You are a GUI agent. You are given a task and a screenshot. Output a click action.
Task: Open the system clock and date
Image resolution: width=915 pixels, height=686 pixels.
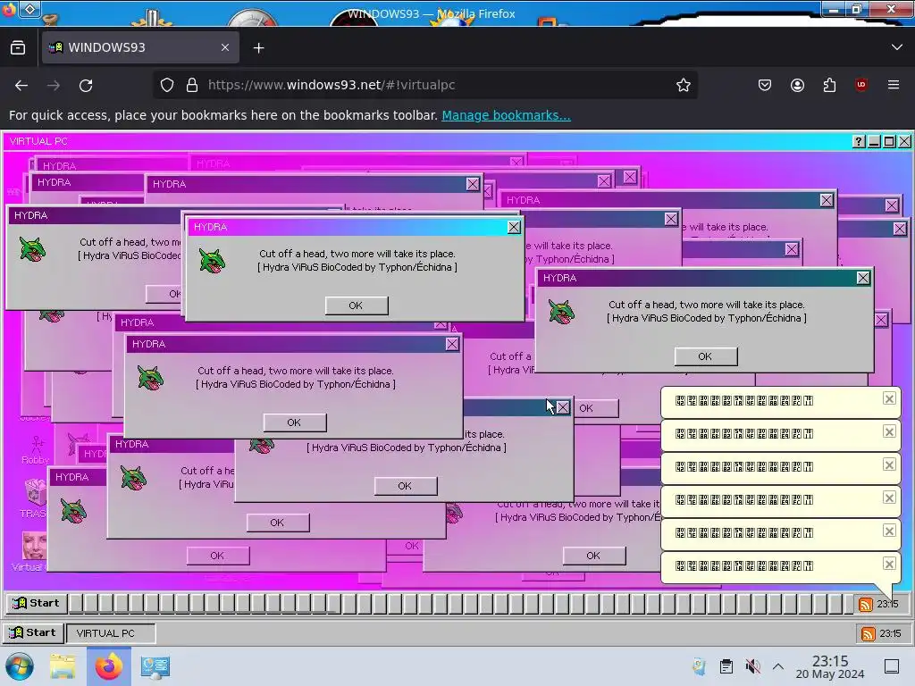coord(830,667)
